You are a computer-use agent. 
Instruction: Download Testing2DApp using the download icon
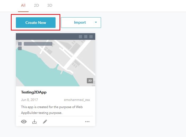(34, 122)
